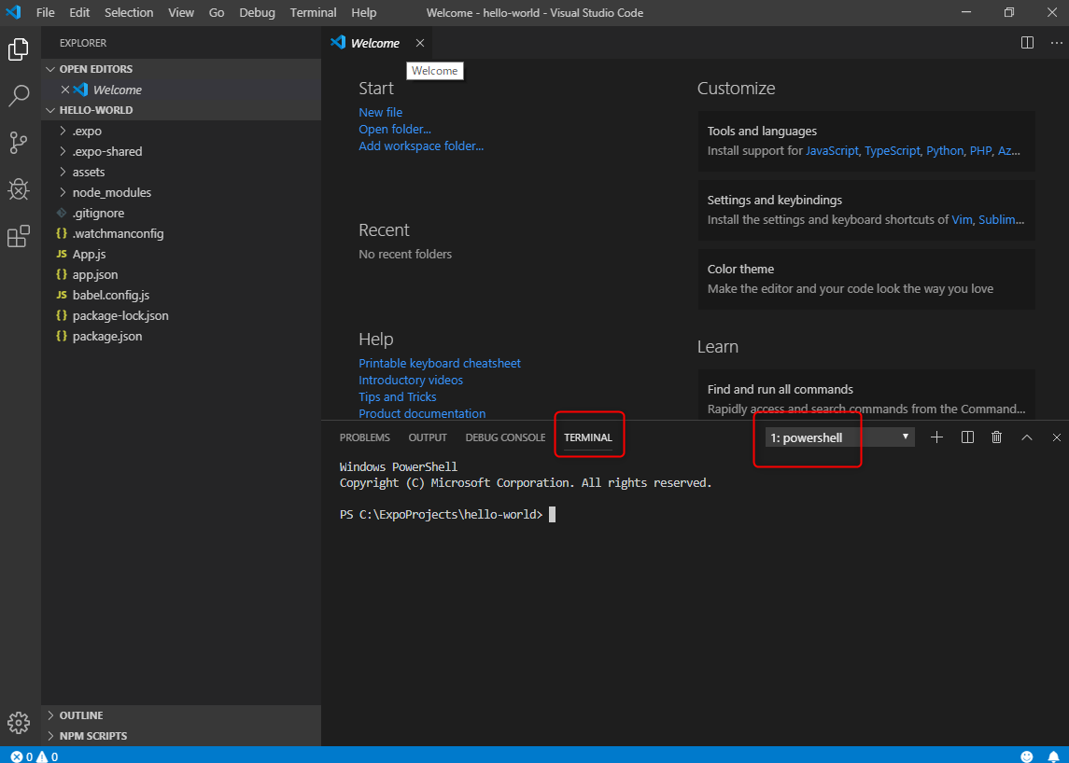
Task: Open editor More Actions ellipsis menu
Action: [1056, 43]
